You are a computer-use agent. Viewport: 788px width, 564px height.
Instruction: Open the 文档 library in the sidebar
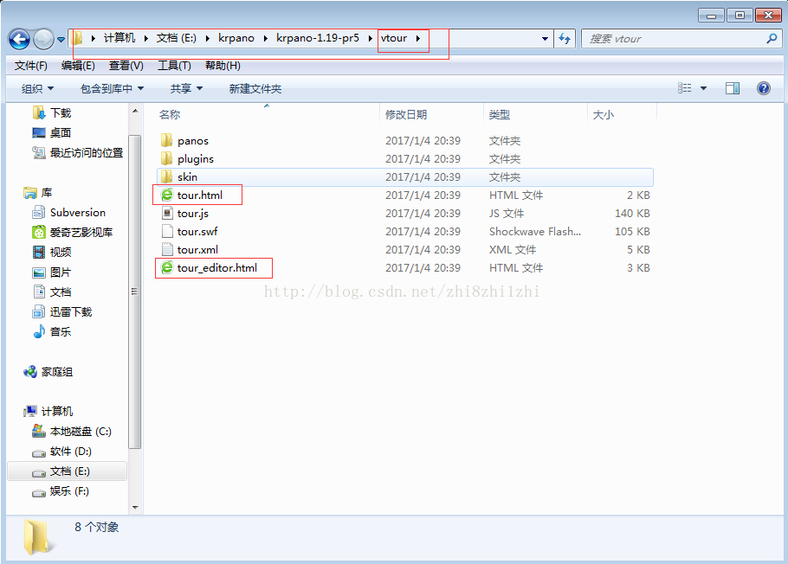click(x=61, y=292)
